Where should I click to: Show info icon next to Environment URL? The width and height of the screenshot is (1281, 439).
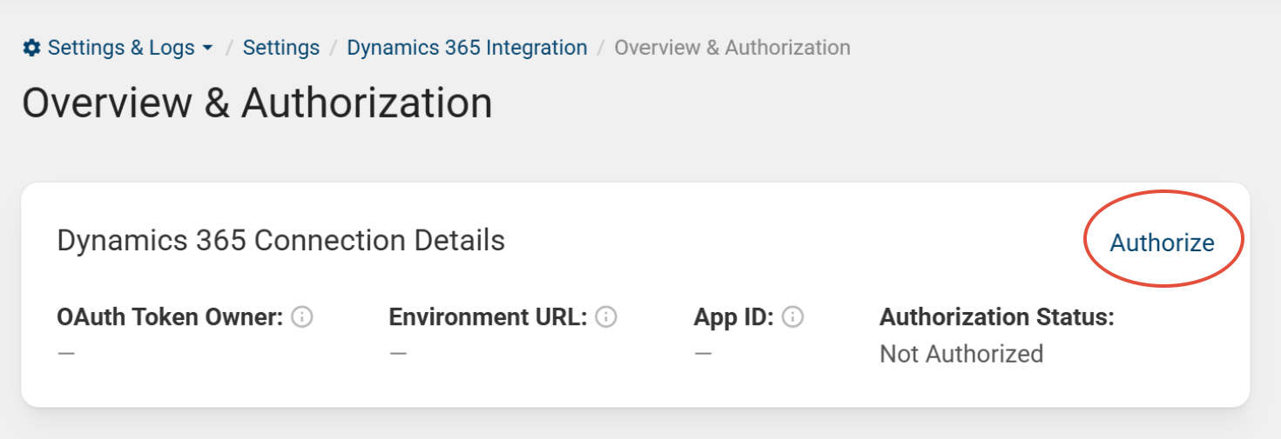pyautogui.click(x=606, y=317)
